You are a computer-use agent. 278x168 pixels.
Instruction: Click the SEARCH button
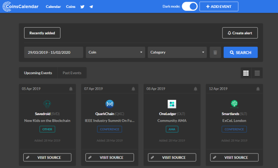tap(241, 53)
